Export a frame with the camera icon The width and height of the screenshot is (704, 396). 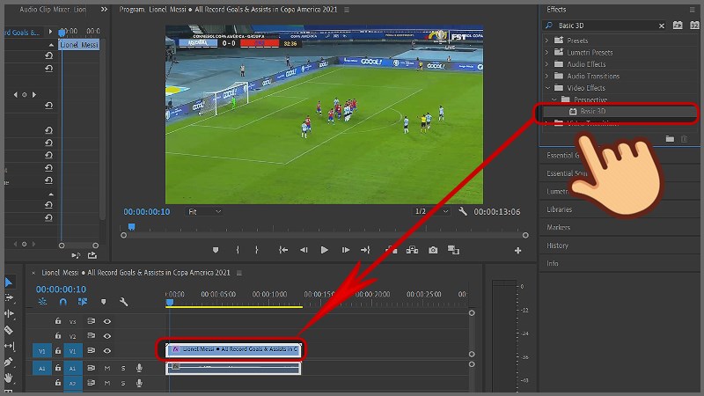coord(433,250)
